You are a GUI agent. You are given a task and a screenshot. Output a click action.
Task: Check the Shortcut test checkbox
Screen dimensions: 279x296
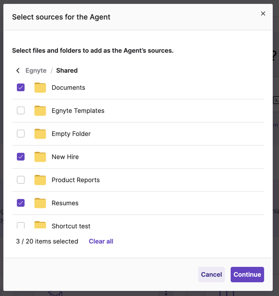click(20, 225)
